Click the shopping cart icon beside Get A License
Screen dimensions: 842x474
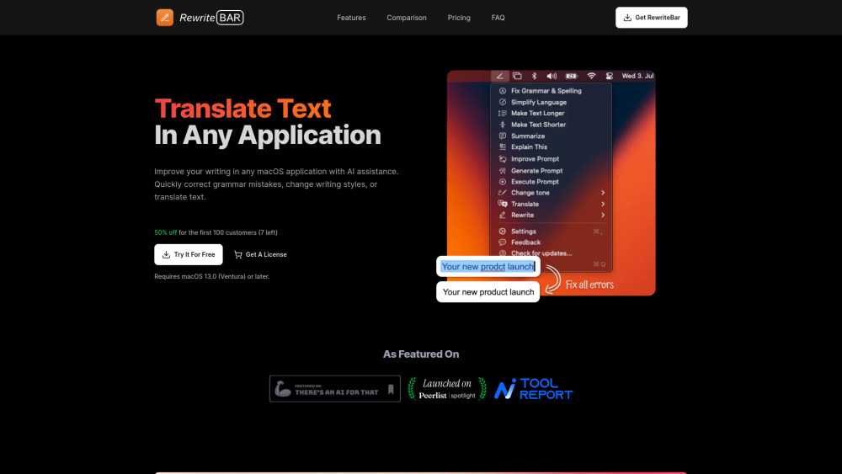click(238, 254)
